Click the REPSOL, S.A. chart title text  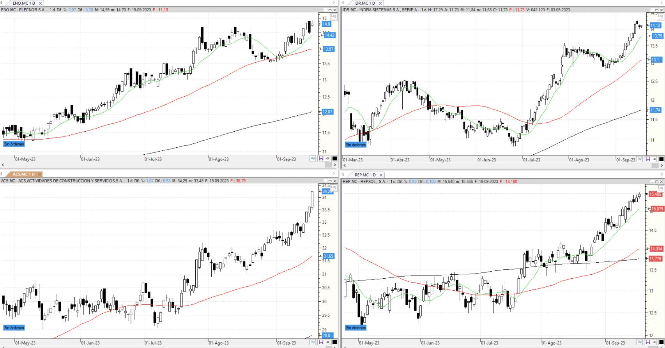point(374,181)
